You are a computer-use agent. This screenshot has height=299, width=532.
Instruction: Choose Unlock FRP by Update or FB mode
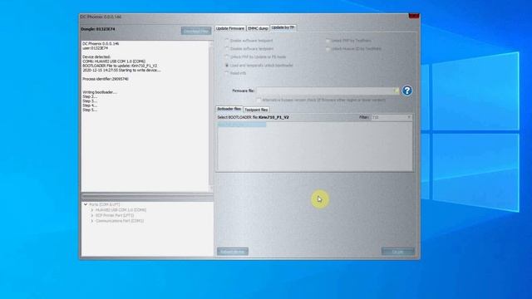[227, 57]
